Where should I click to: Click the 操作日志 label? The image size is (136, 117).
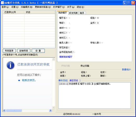pyautogui.click(x=63, y=80)
